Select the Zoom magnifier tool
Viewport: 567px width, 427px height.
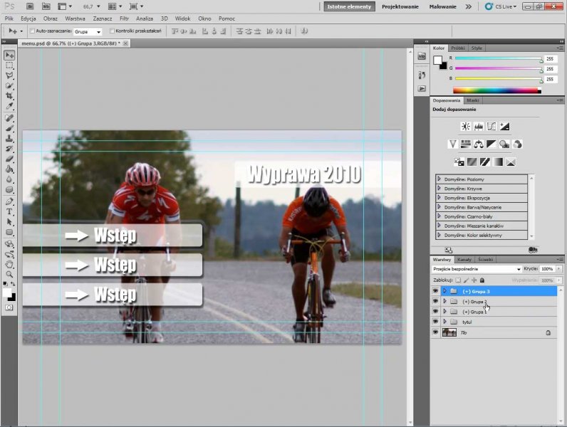point(9,274)
